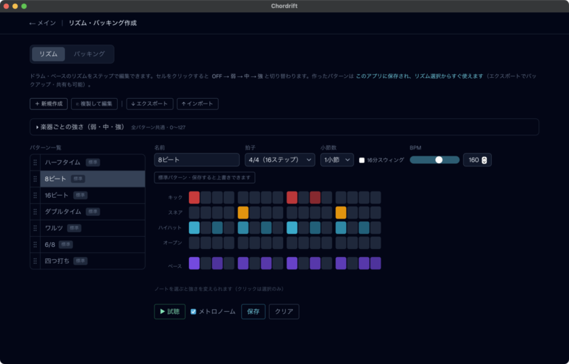Toggle キック step 11
The width and height of the screenshot is (569, 364).
(315, 198)
